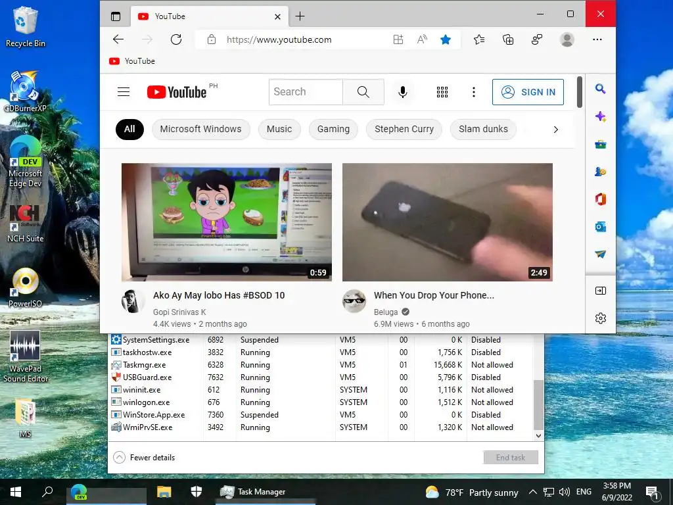
Task: Select the Music category chip
Action: 279,130
